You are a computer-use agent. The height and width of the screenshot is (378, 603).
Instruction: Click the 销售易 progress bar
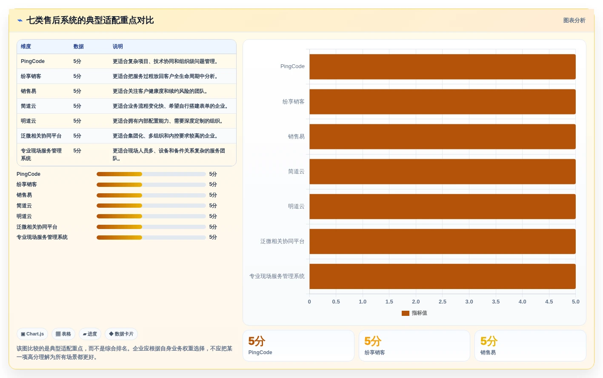coord(151,195)
